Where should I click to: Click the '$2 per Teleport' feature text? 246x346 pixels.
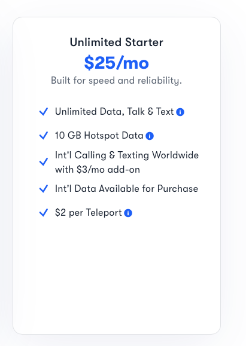pyautogui.click(x=89, y=213)
